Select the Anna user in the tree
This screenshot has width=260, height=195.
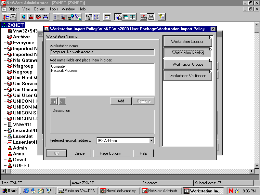[19, 154]
